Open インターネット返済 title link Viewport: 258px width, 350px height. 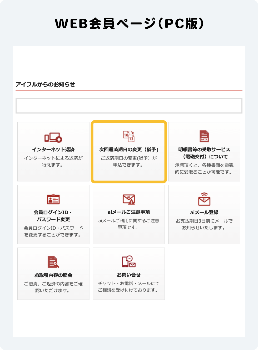tap(53, 150)
